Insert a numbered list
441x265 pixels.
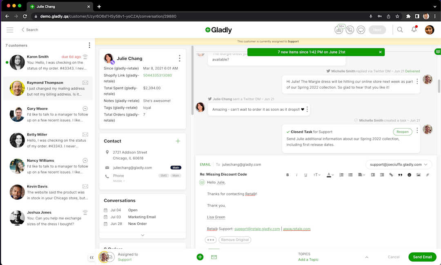coord(341,175)
